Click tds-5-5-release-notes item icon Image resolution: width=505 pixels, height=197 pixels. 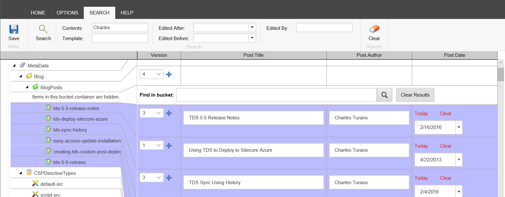point(48,108)
